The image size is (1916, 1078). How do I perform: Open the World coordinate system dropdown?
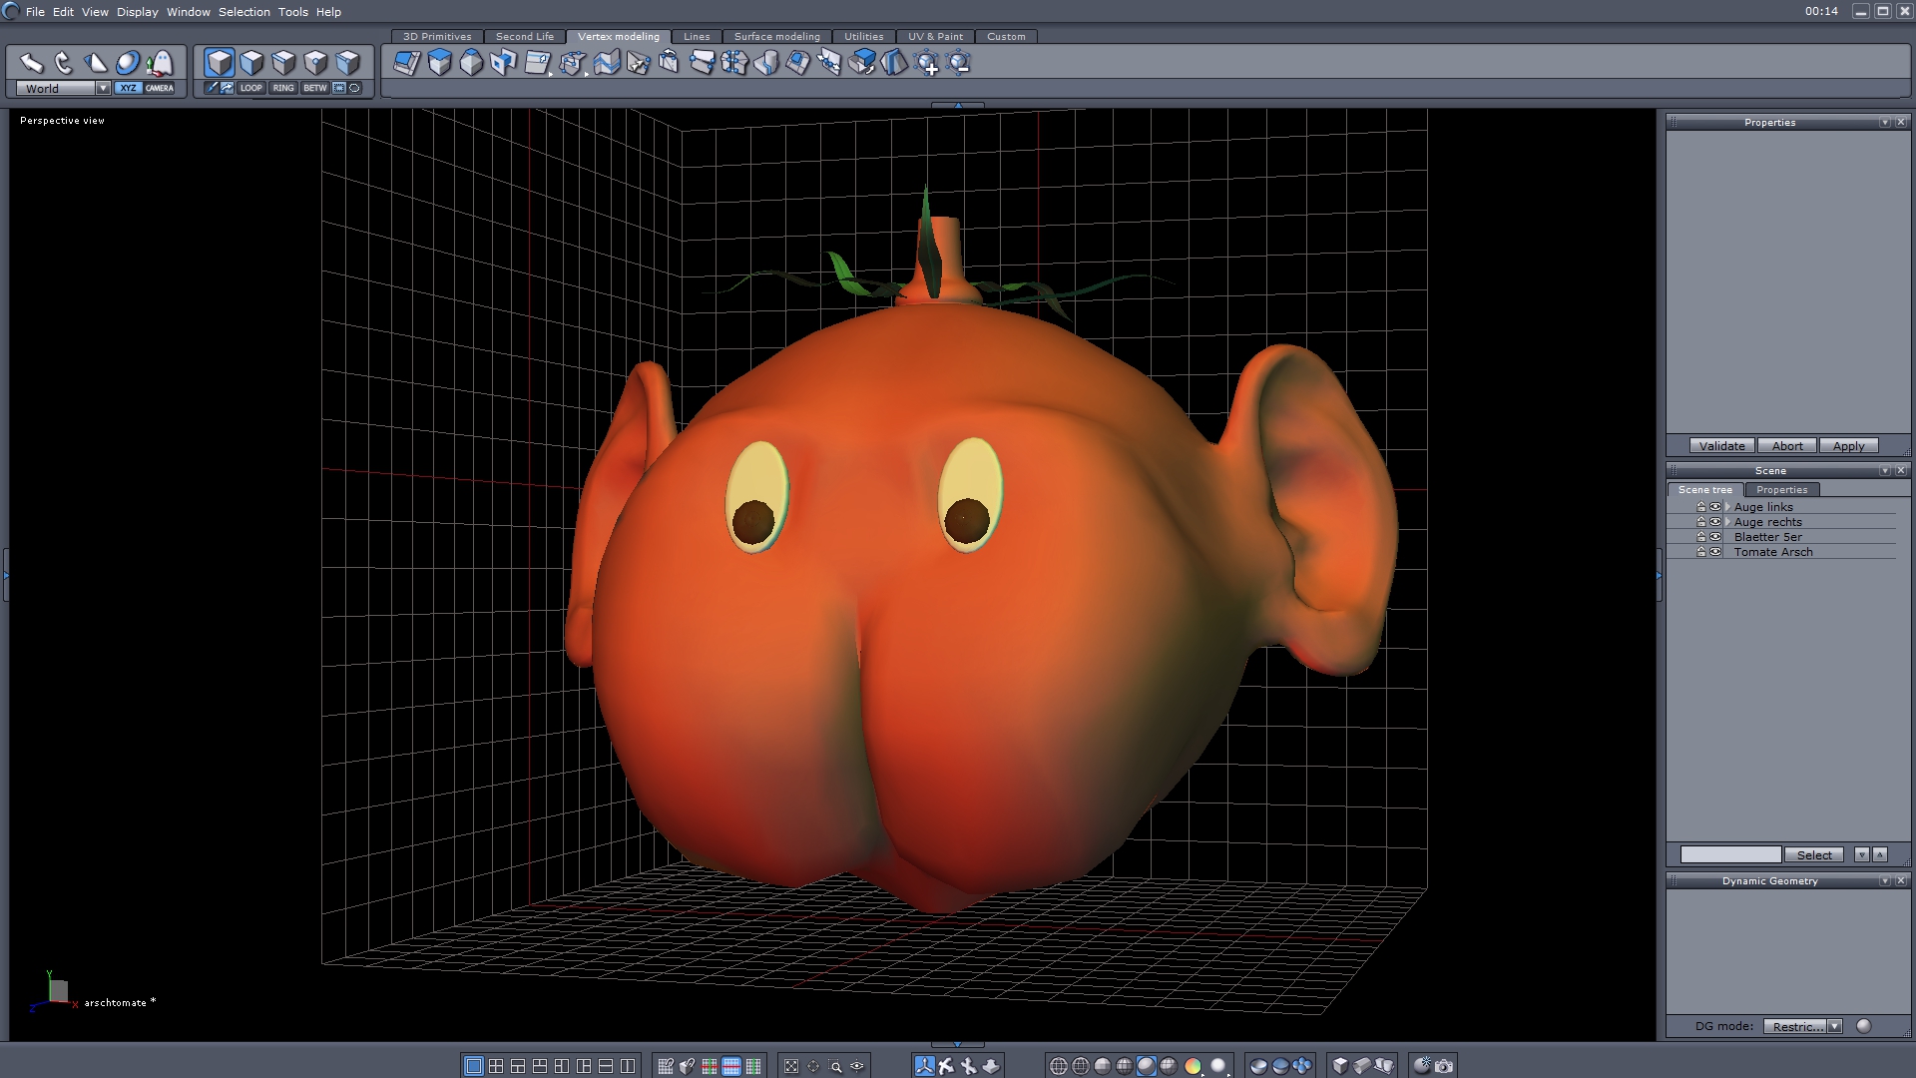click(103, 88)
